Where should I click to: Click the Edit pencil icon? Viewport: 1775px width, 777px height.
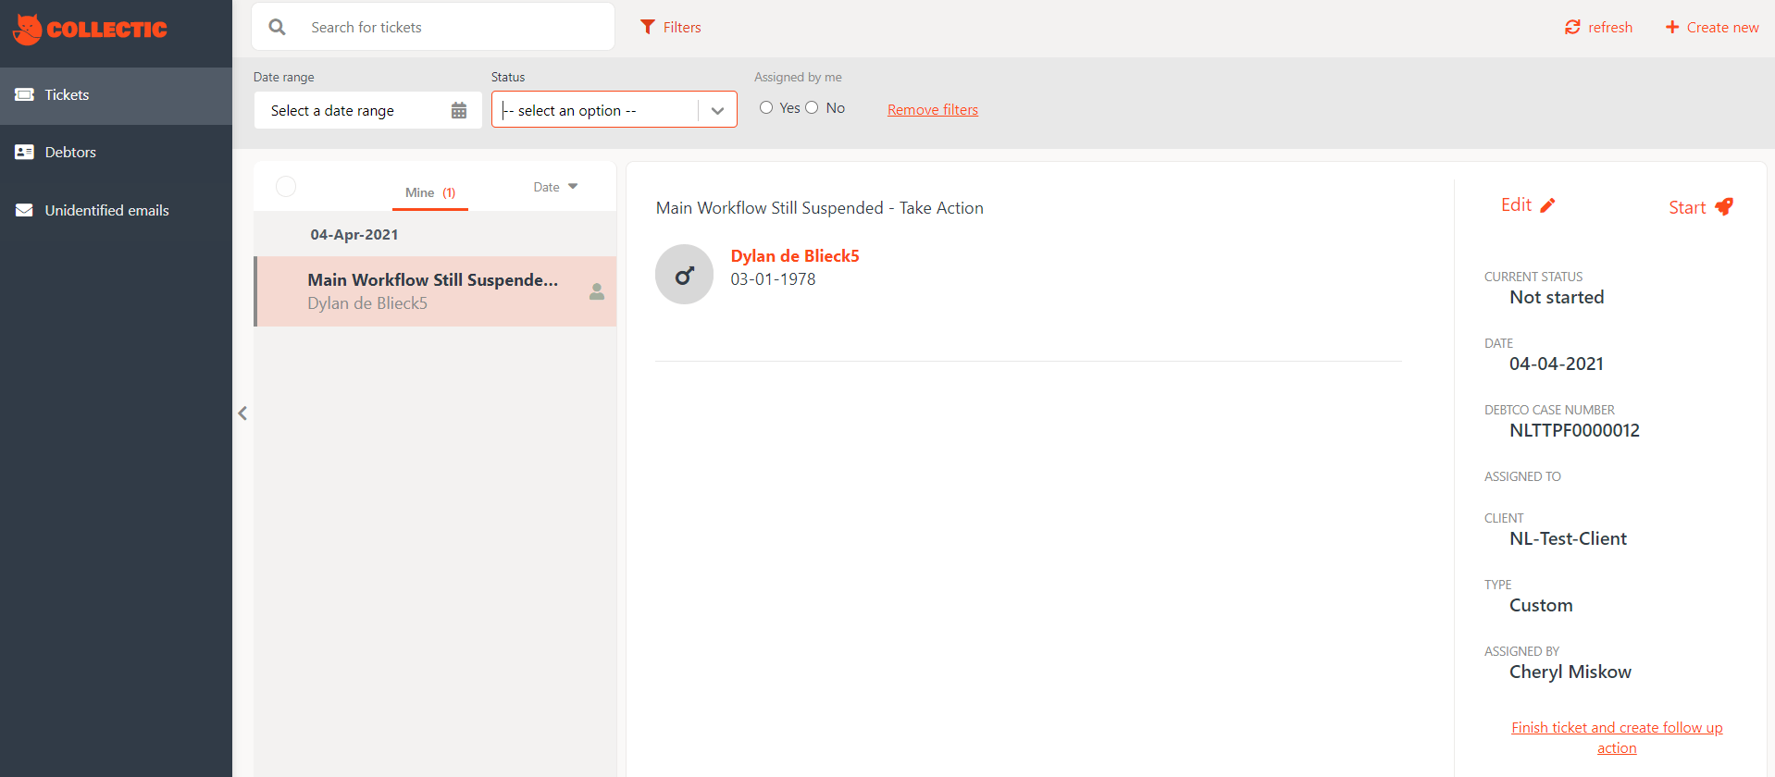(1547, 205)
